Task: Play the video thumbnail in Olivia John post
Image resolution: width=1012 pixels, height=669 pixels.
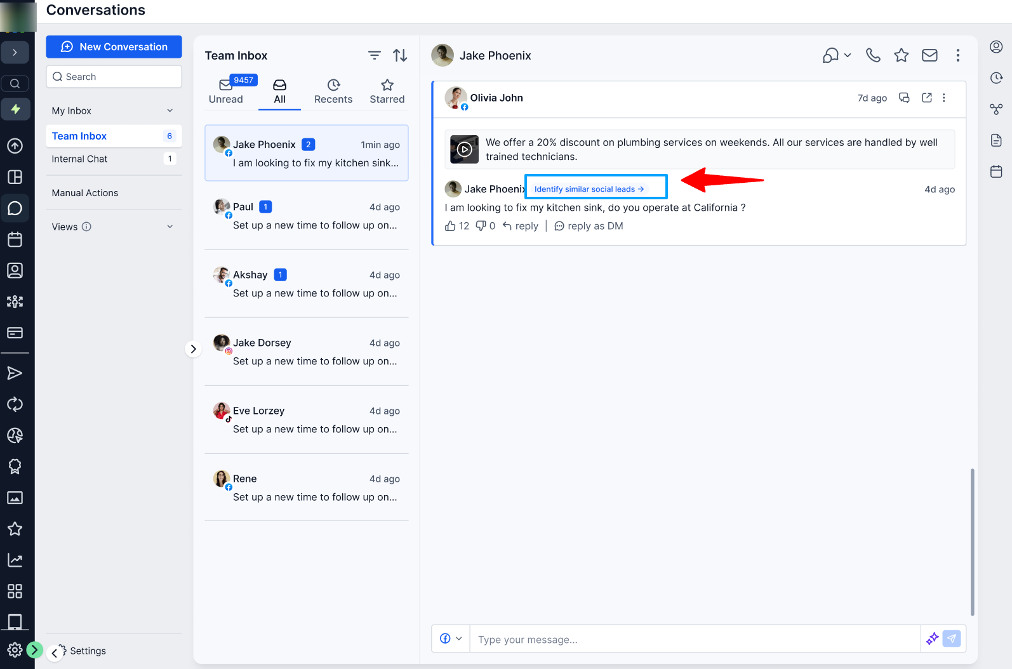Action: coord(464,150)
